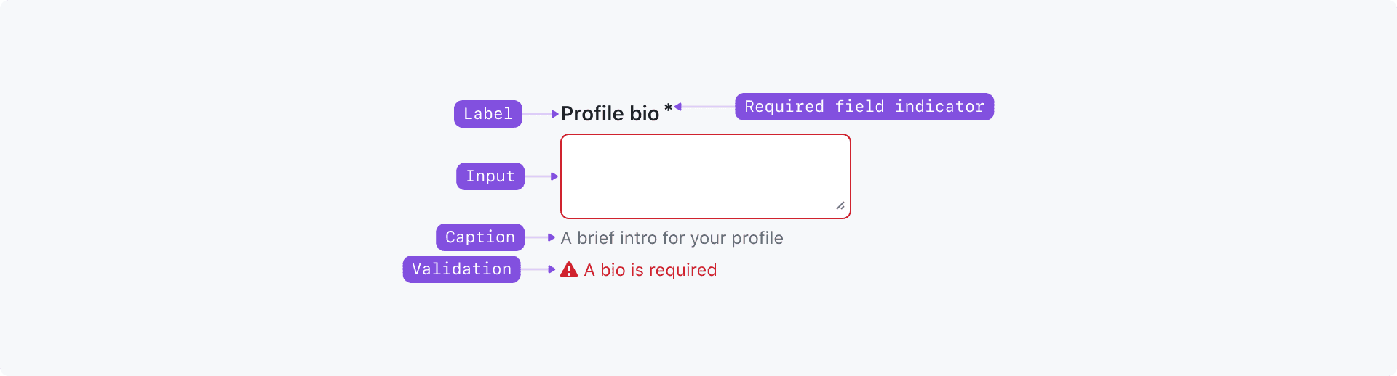Click the arrowhead next to Label tag
The width and height of the screenshot is (1397, 376).
(x=555, y=114)
